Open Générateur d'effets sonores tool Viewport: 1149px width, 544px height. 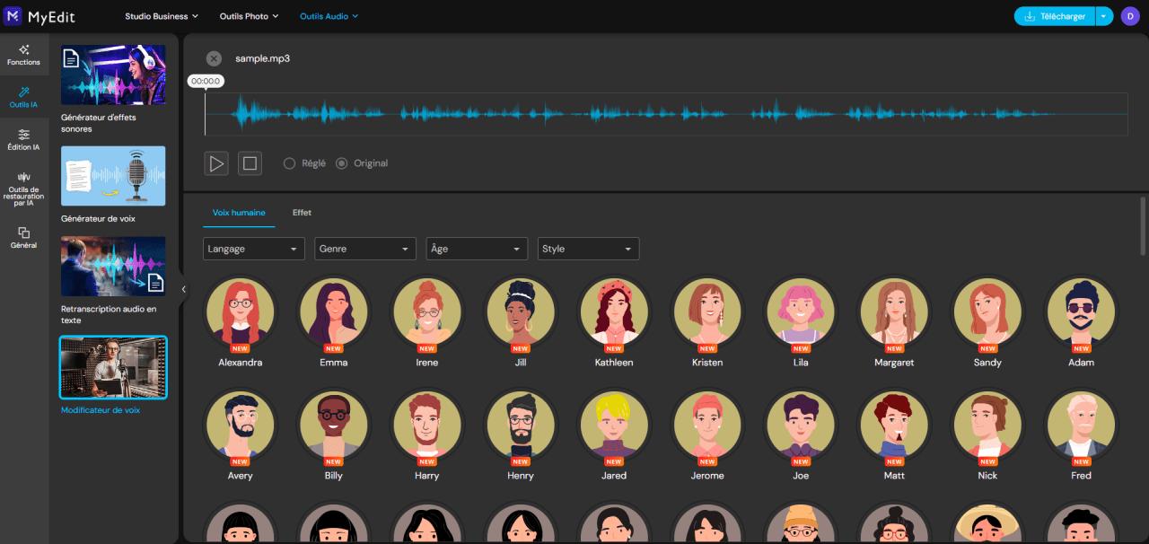[113, 75]
